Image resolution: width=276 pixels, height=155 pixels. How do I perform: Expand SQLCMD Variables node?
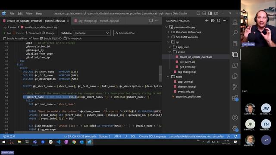168,37
